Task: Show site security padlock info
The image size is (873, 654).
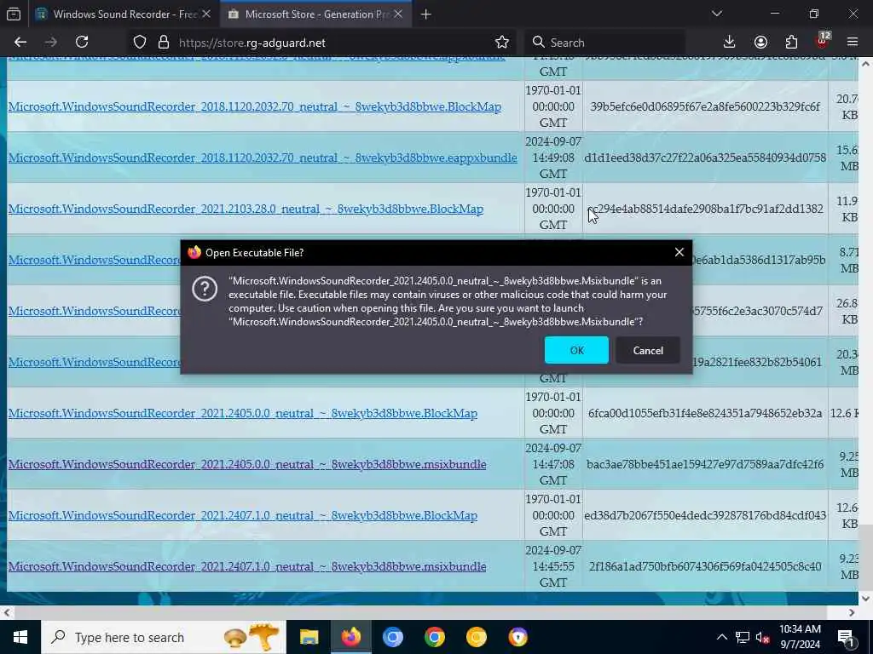Action: point(163,43)
